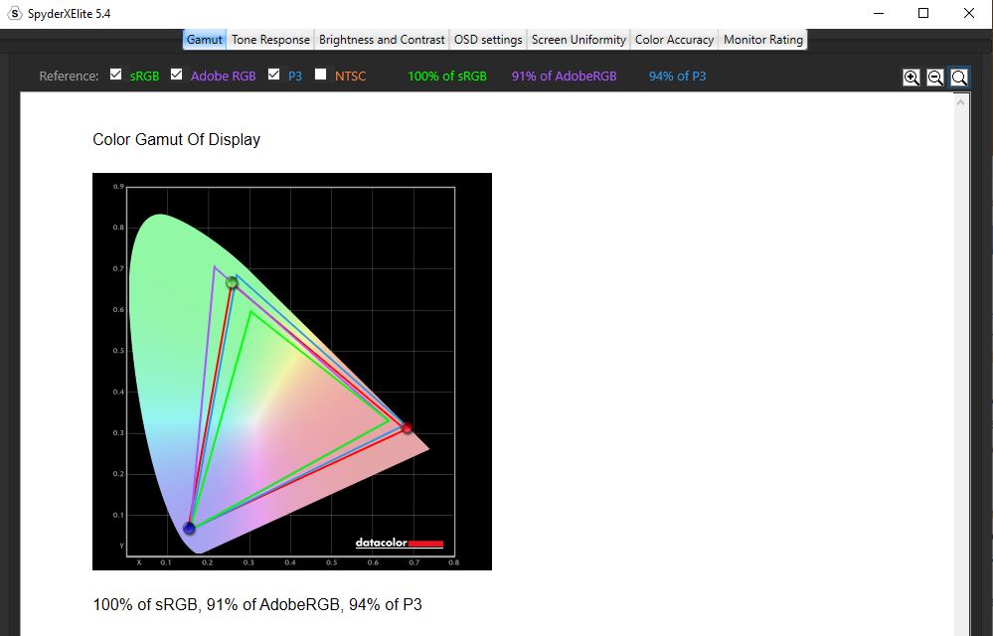Click the SpyderXElite app icon in title bar
This screenshot has height=636, width=993.
14,13
